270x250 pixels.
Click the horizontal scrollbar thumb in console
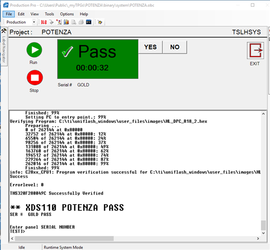(x=64, y=239)
